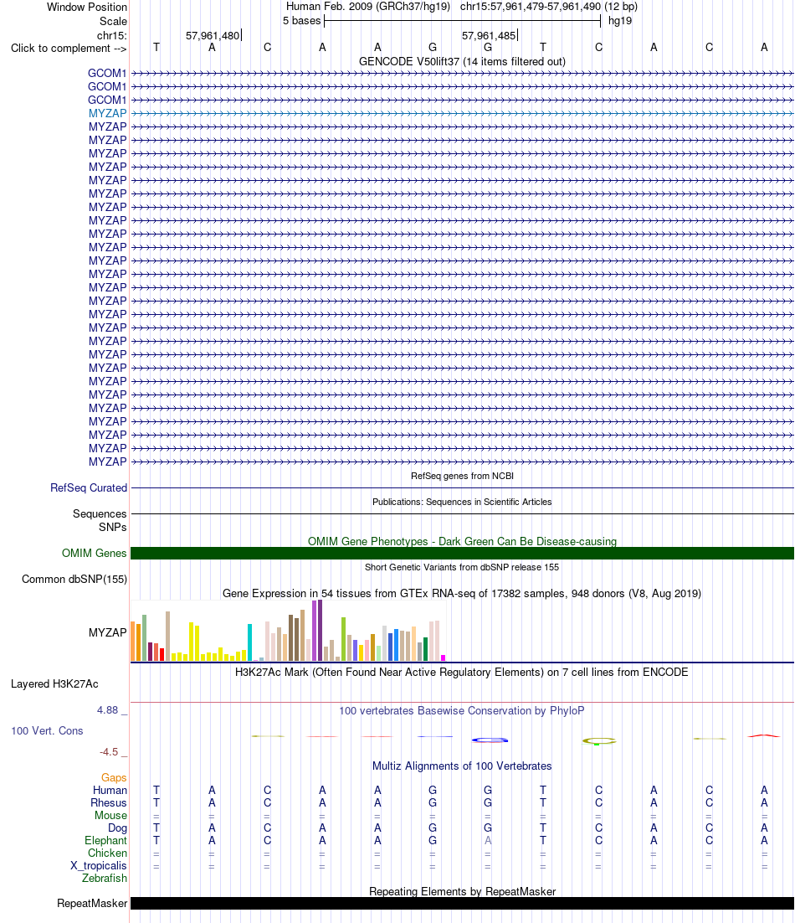Click the chr15:57,961,479-57,961,490 position text
This screenshot has width=795, height=923.
coord(549,7)
